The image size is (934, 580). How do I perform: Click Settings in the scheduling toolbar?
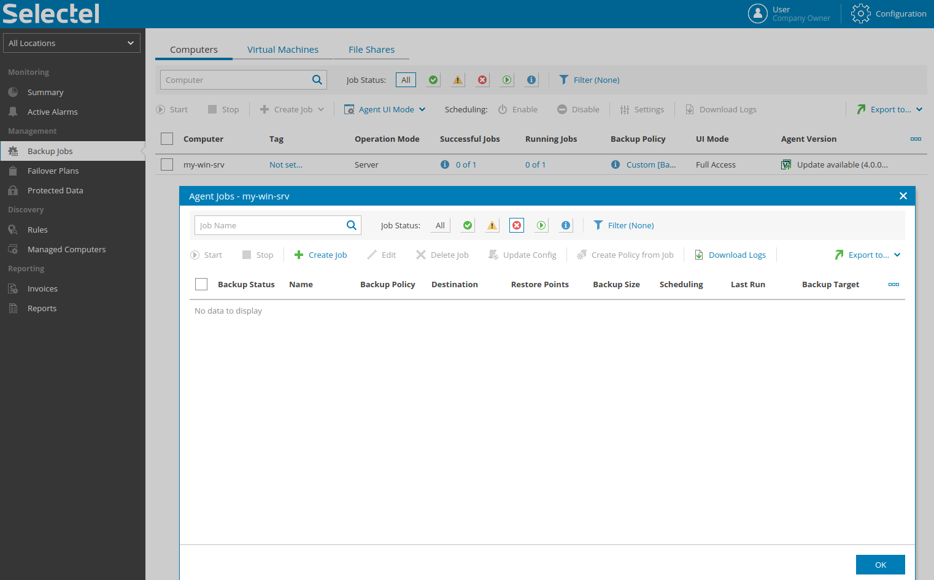click(642, 109)
